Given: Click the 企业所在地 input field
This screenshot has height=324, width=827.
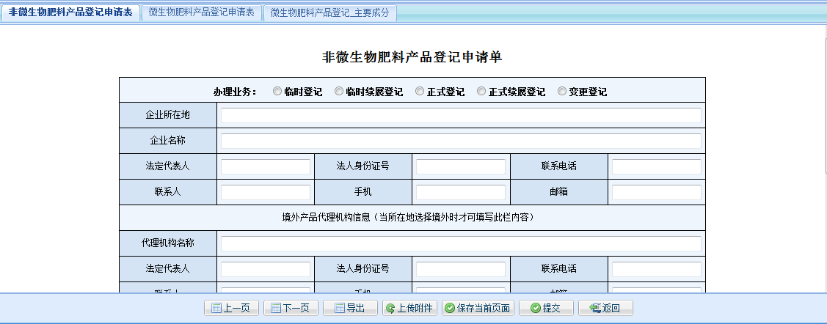Looking at the screenshot, I should pos(461,115).
